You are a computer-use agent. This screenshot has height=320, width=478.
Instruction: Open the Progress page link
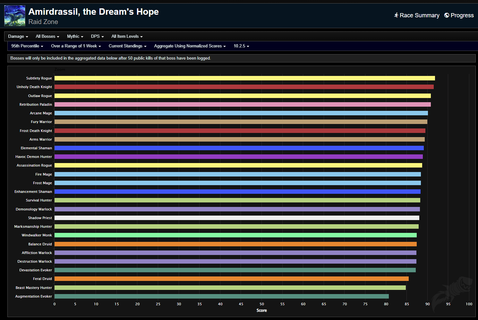click(462, 15)
